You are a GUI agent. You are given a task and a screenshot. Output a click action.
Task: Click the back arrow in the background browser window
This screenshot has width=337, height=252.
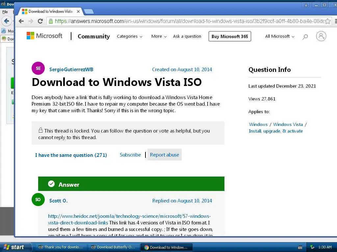click(7, 21)
